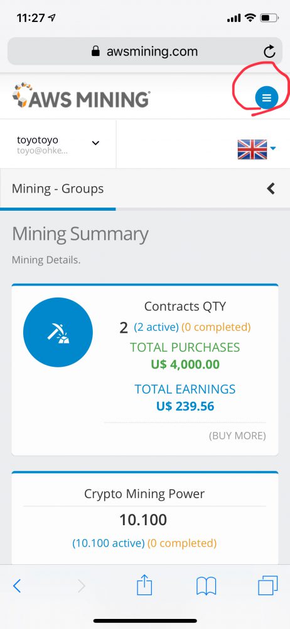This screenshot has width=290, height=629.
Task: Click the AWS Mining logo
Action: 82,96
